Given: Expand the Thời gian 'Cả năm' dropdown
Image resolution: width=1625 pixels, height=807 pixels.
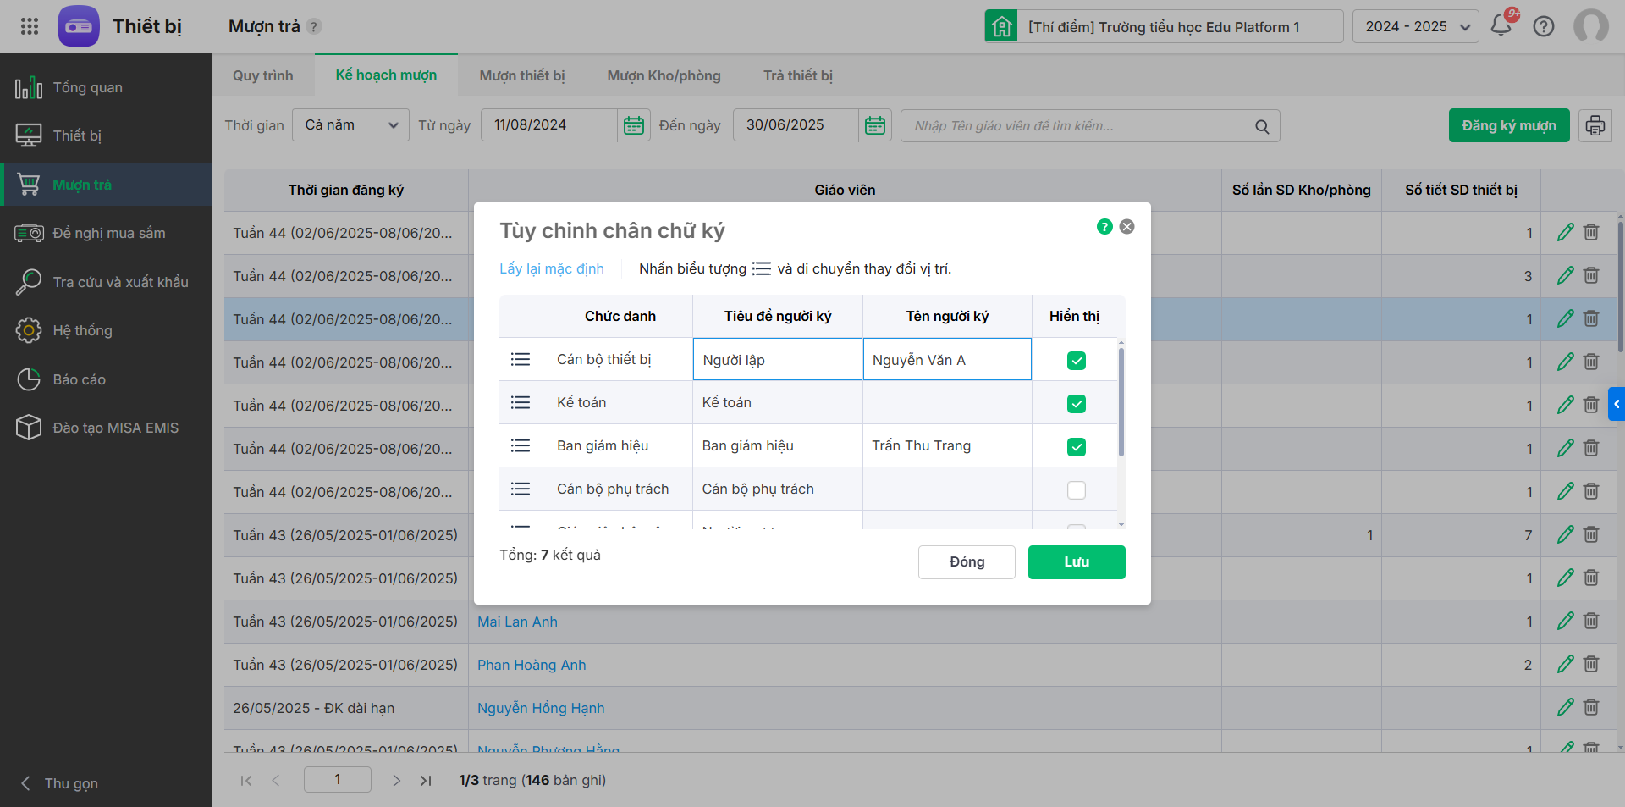Looking at the screenshot, I should tap(350, 125).
